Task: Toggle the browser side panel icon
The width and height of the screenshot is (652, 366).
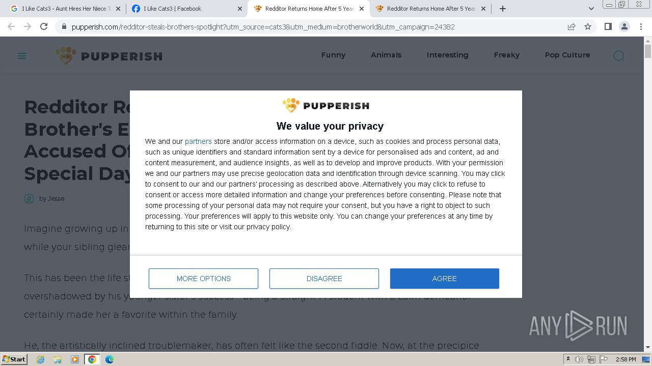Action: click(x=608, y=26)
